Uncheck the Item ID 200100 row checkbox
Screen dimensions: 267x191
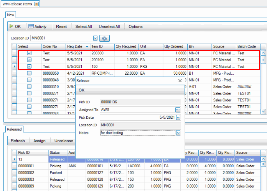click(29, 60)
